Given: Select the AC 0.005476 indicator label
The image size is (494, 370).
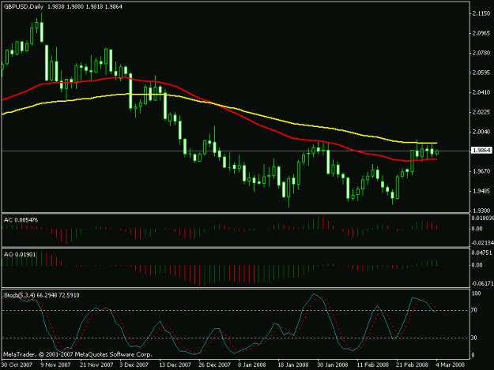Looking at the screenshot, I should coord(21,220).
